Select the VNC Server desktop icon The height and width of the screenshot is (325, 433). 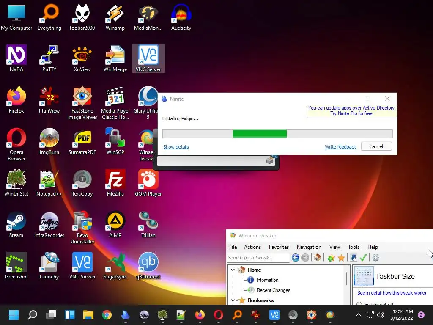click(148, 58)
